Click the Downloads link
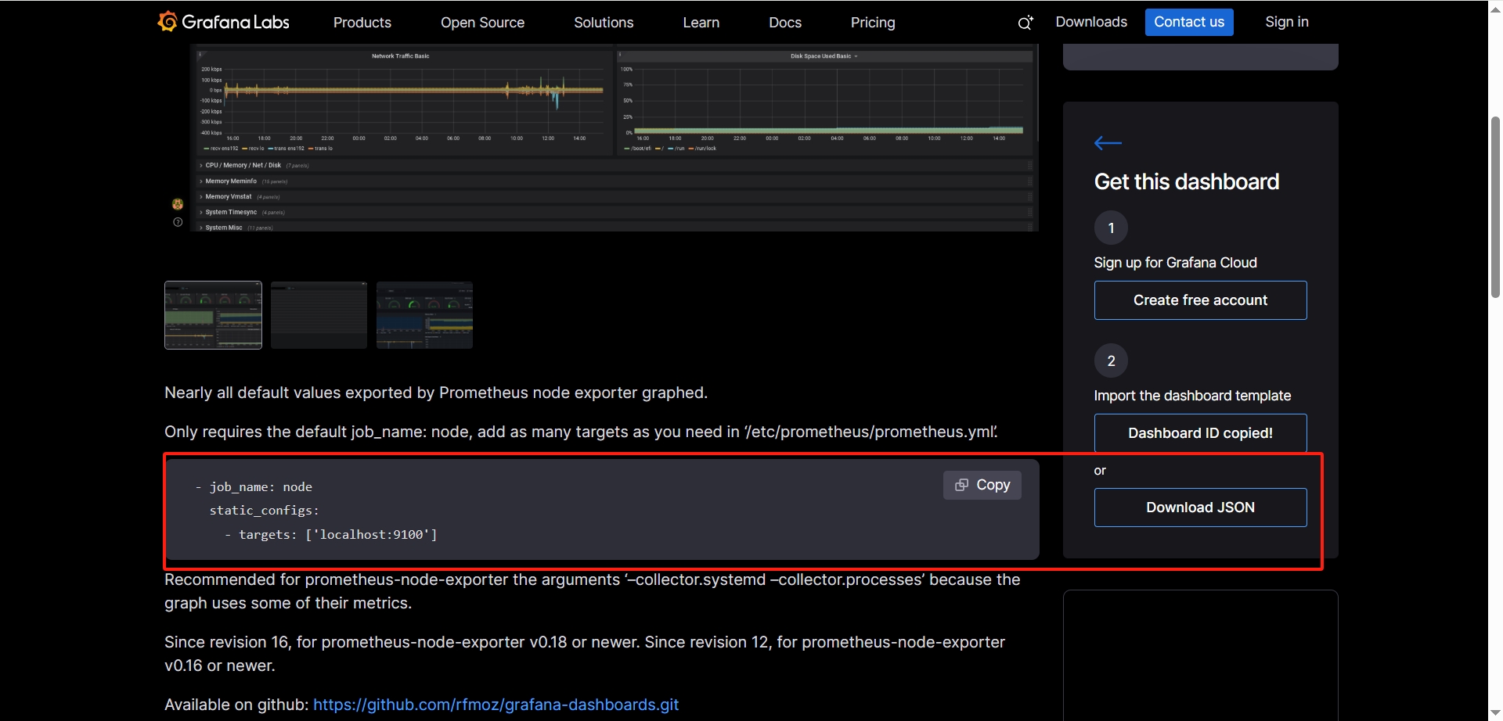This screenshot has height=721, width=1503. click(1090, 22)
